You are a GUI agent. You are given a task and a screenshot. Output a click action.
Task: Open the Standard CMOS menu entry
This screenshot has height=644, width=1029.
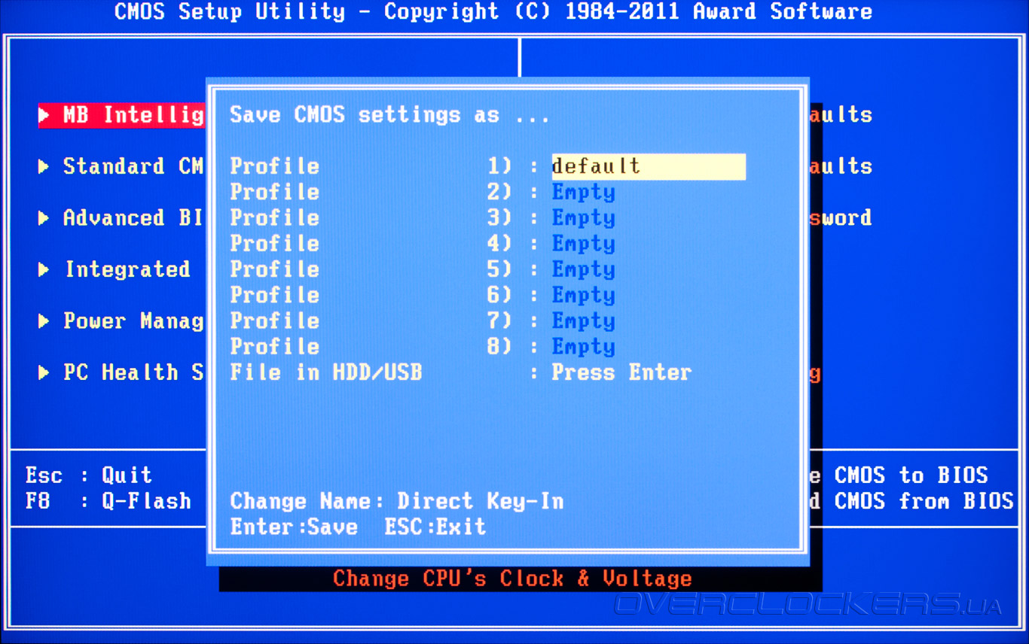coord(133,166)
